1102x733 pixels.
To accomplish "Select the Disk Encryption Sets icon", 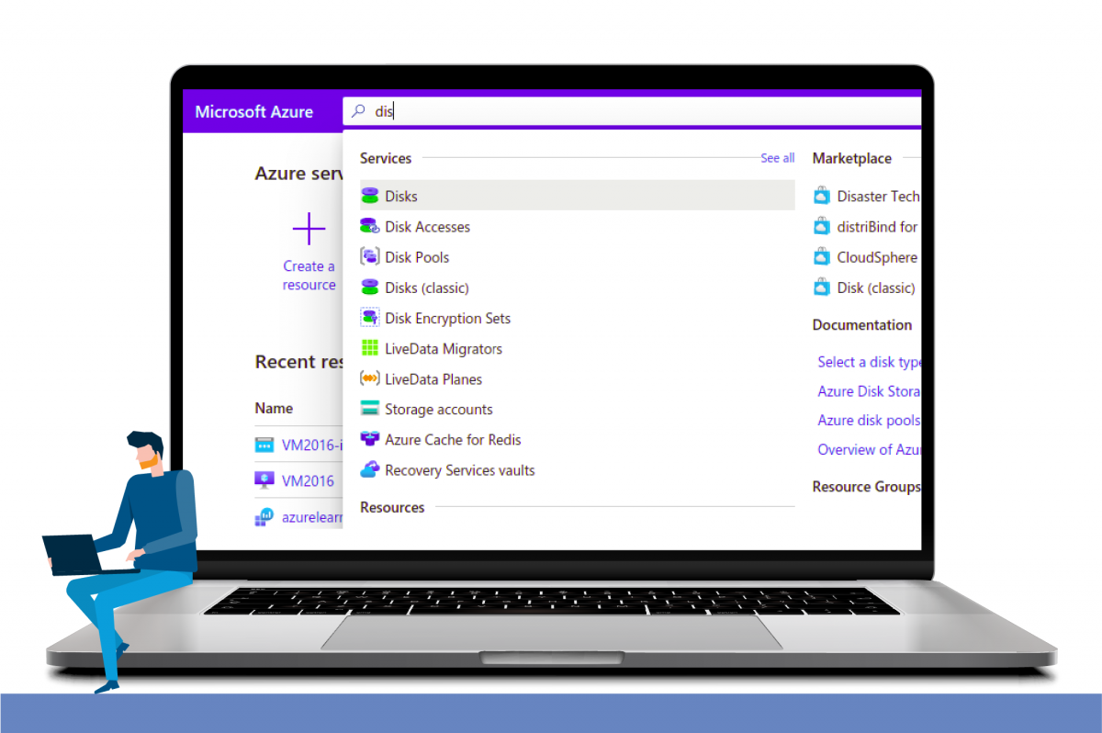I will (x=371, y=318).
